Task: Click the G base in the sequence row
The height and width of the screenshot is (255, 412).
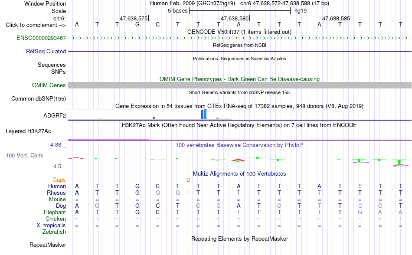Action: tap(137, 25)
